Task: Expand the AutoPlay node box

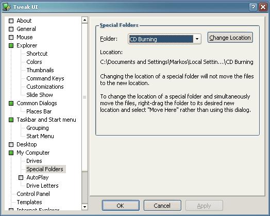Action: click(21, 177)
